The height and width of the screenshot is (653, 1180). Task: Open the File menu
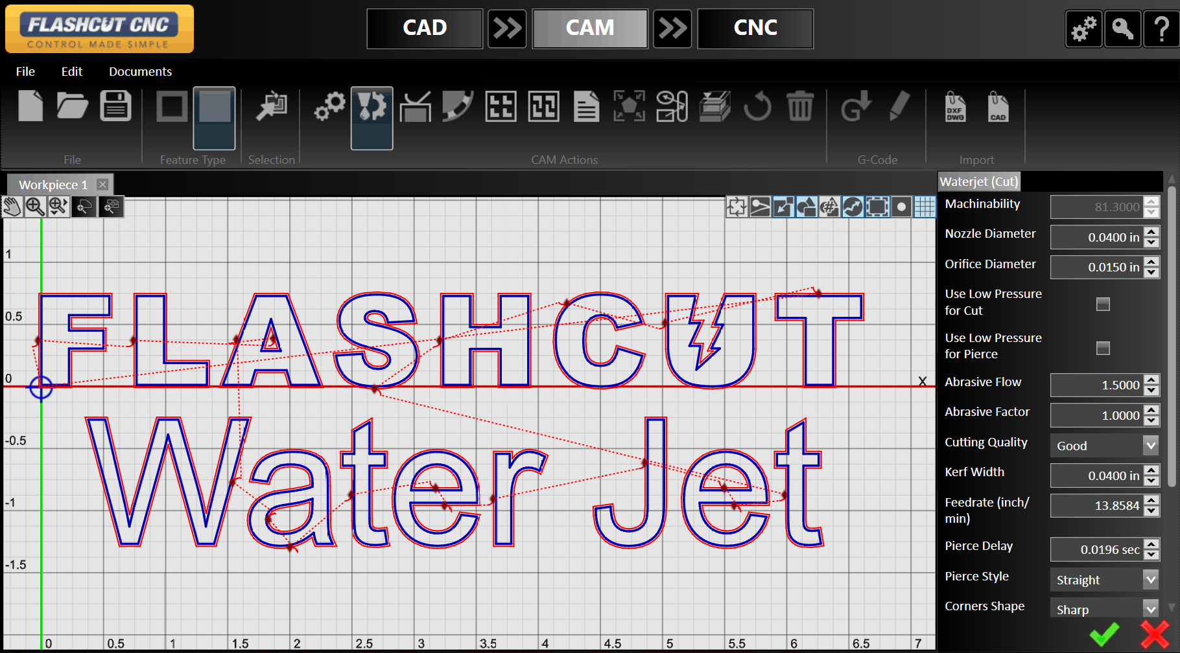25,71
